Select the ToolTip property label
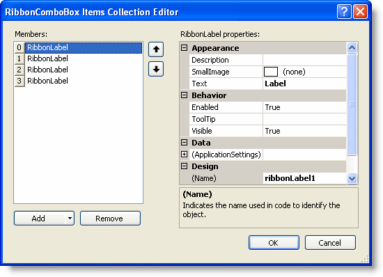 [226, 119]
